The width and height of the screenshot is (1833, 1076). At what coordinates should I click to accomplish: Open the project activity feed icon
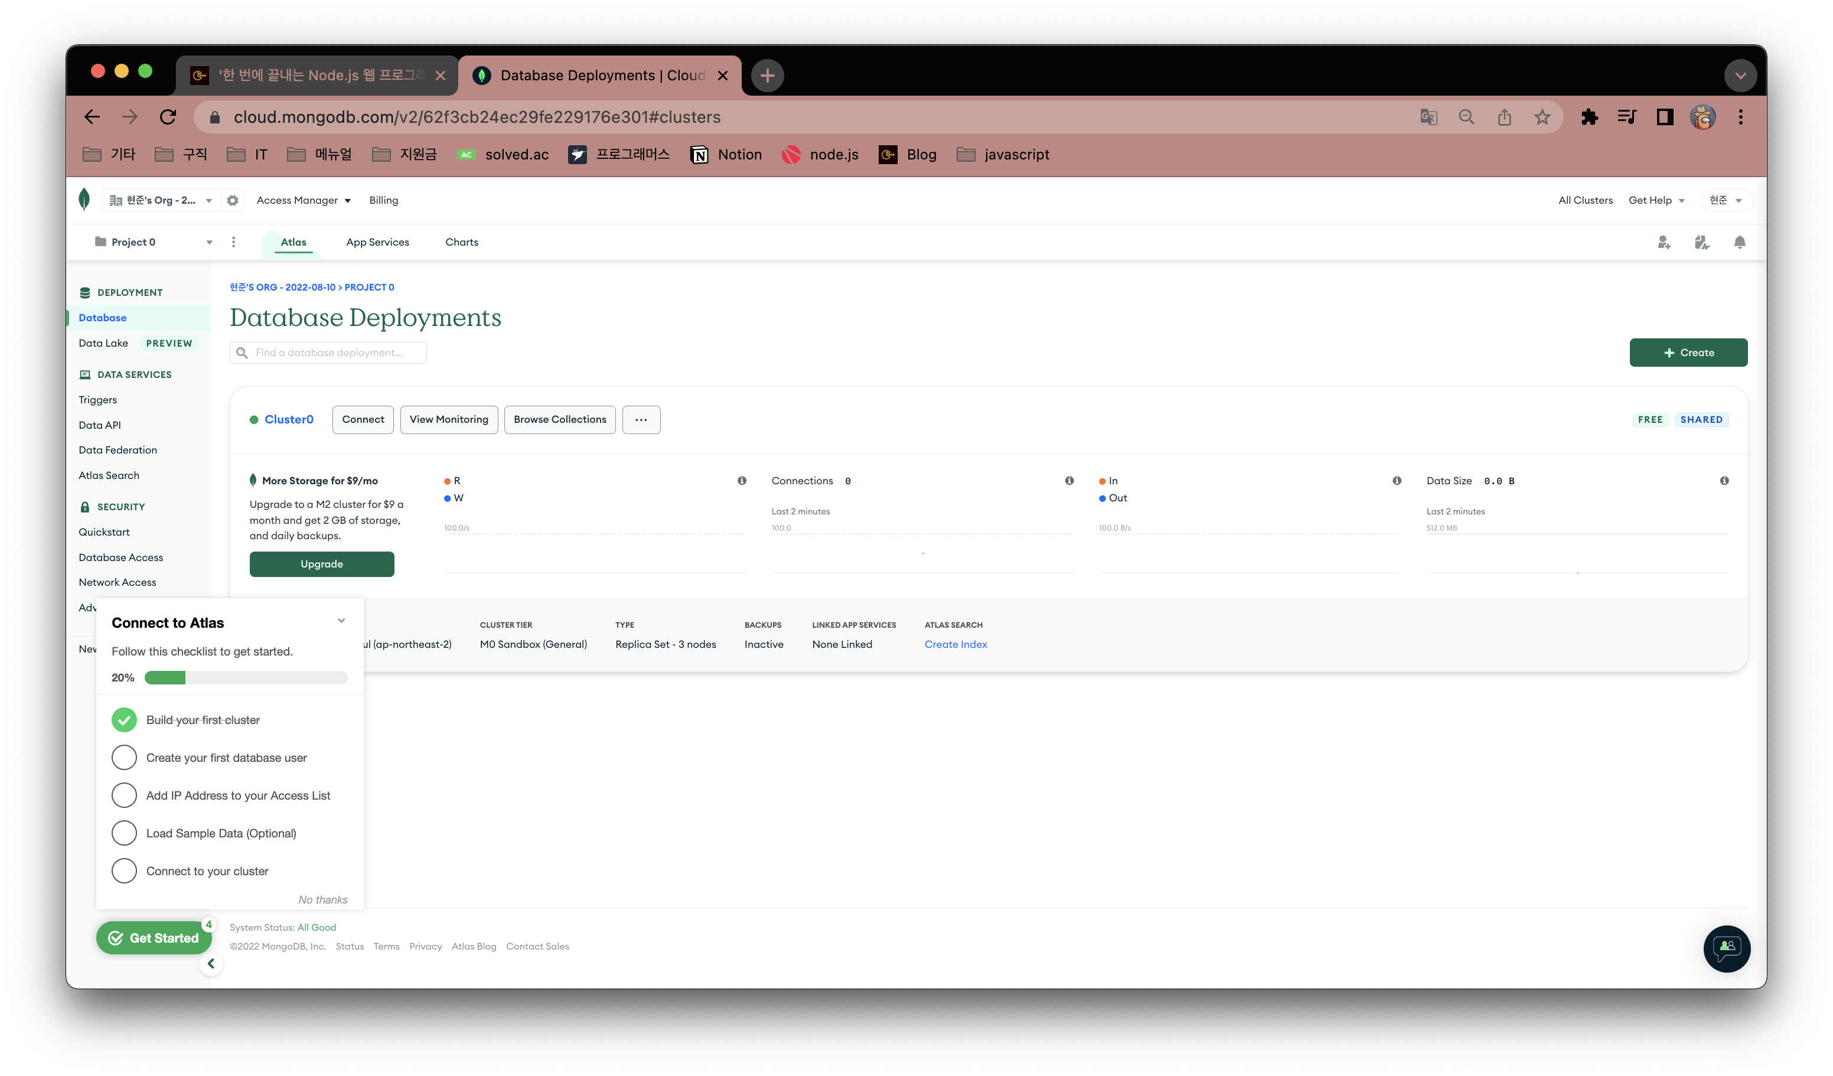pyautogui.click(x=1701, y=242)
